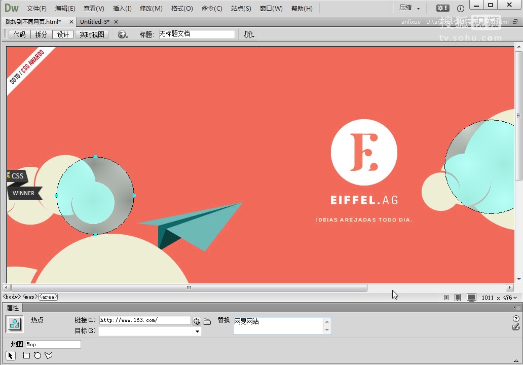Open the preview in browser globe icon

coord(123,34)
